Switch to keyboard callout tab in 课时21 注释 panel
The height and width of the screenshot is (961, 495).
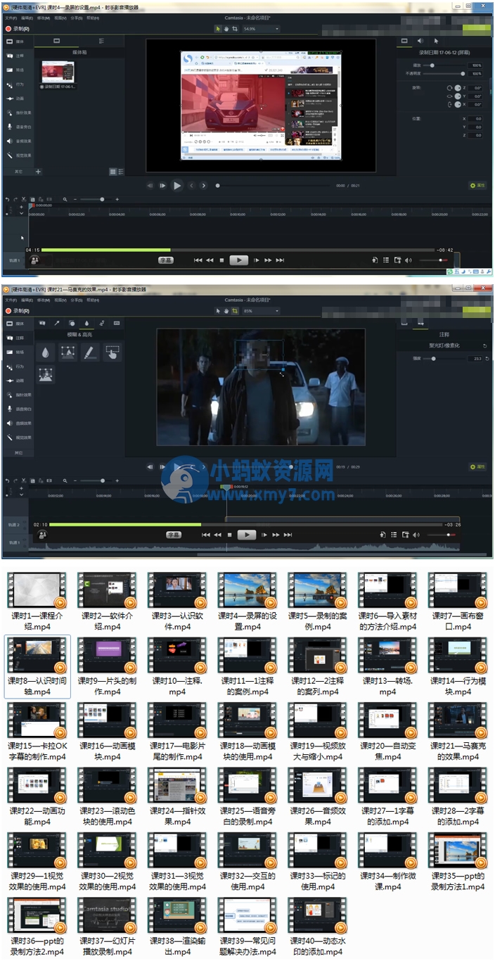click(117, 323)
